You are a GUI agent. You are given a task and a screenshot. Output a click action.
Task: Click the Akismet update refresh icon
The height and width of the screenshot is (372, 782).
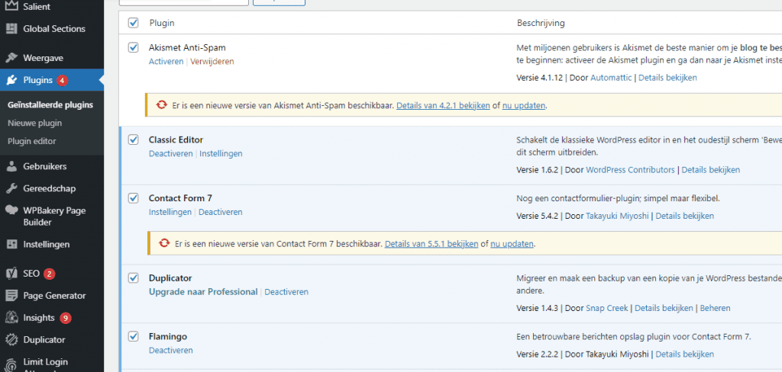pyautogui.click(x=162, y=105)
